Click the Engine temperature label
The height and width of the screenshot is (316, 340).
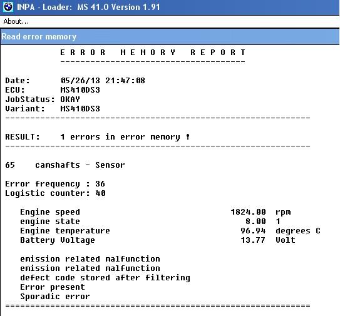click(x=65, y=231)
